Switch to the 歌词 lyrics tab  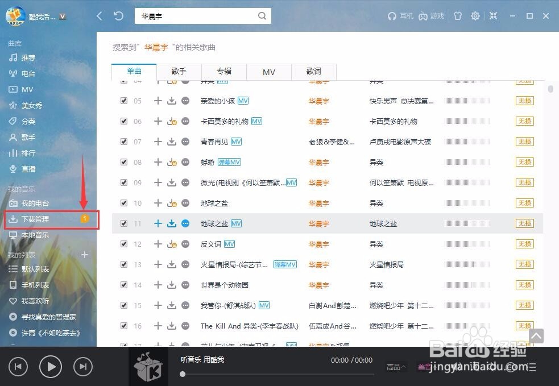pos(314,72)
